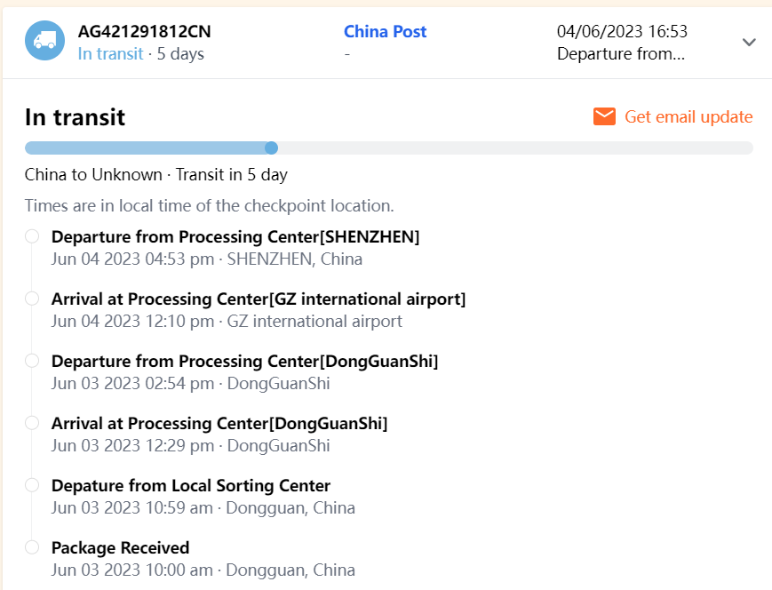Click the China to Unknown transit summary line
Screen dimensions: 772x590
155,174
